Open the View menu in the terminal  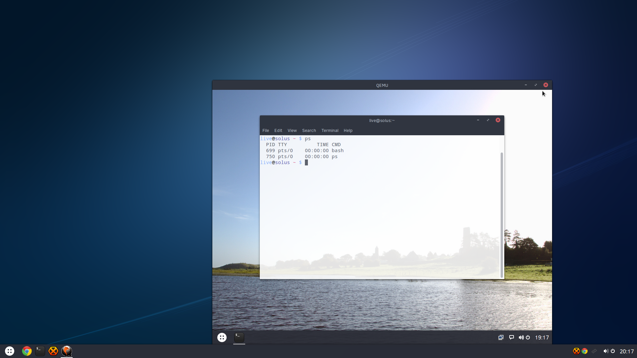(292, 131)
